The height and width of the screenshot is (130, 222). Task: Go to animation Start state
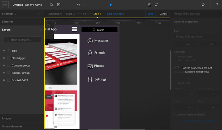pyautogui.click(x=69, y=14)
